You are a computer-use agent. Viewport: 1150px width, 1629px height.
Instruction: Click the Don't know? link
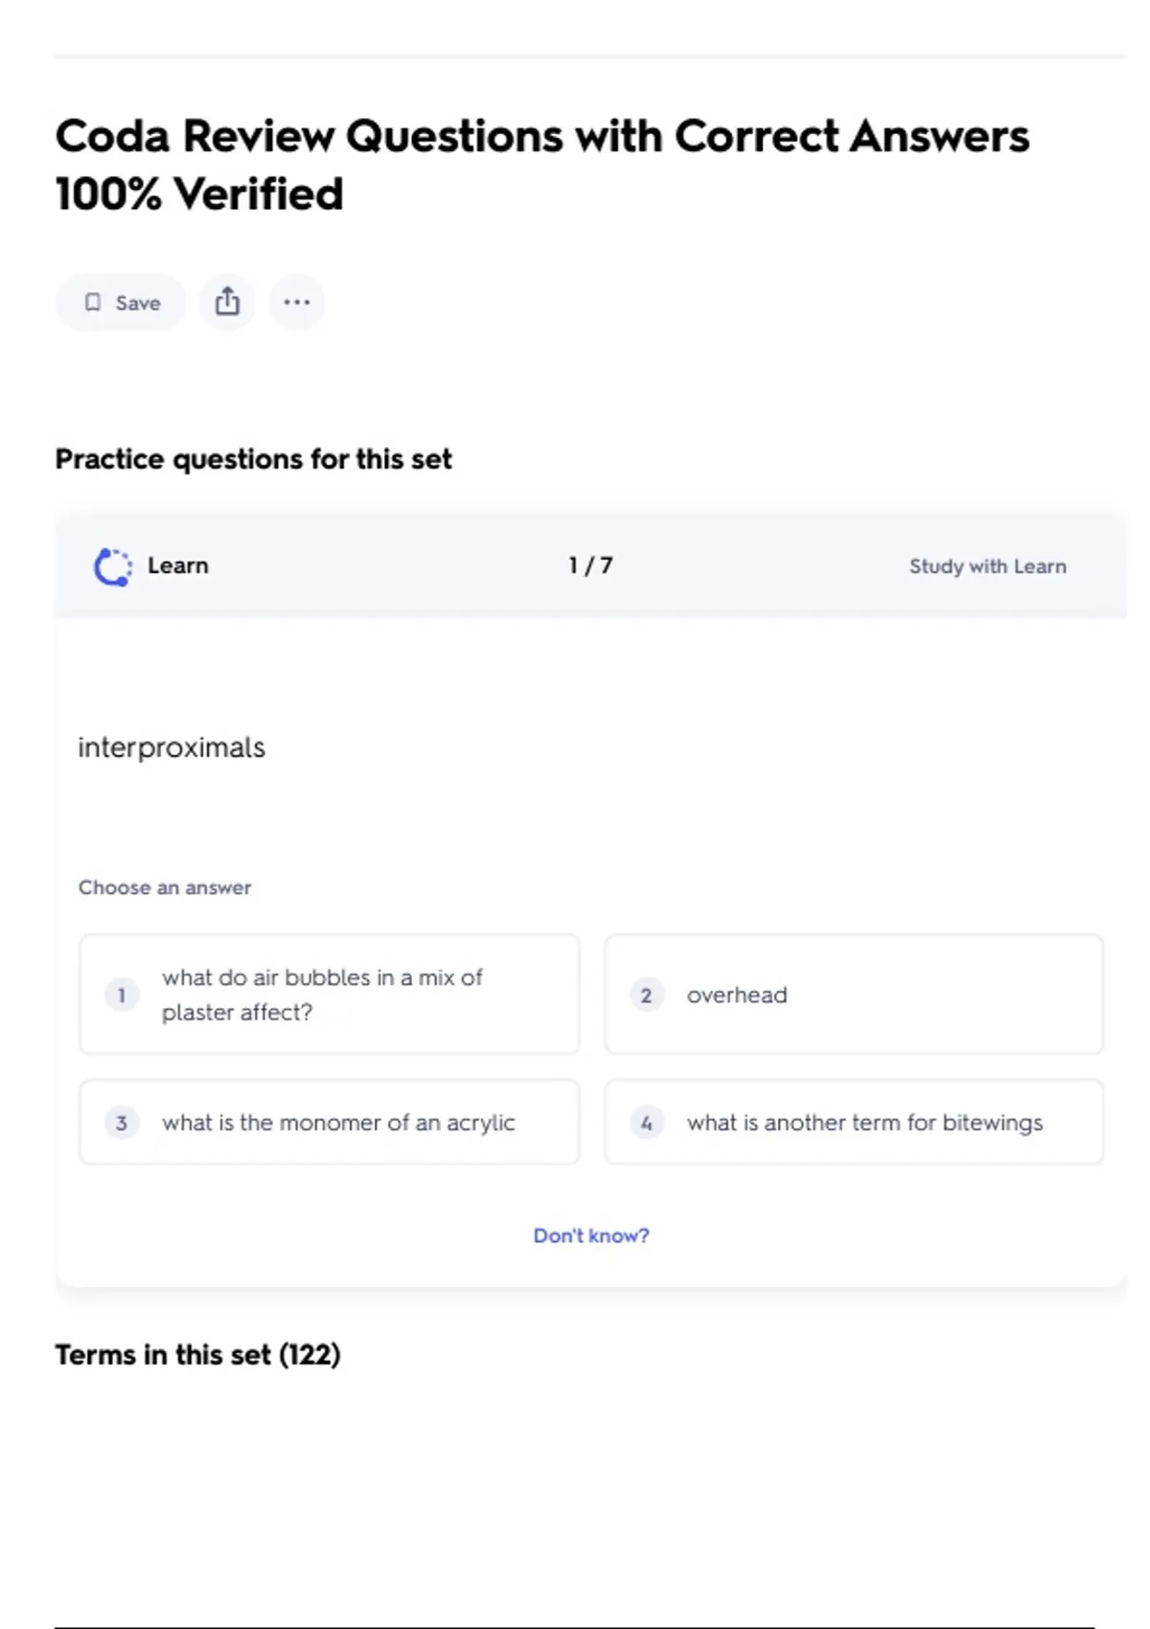click(591, 1235)
